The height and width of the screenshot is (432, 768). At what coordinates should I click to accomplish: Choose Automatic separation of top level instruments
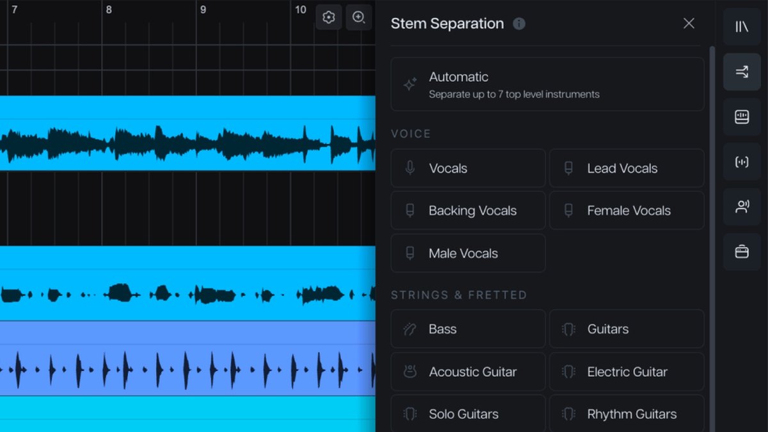547,84
